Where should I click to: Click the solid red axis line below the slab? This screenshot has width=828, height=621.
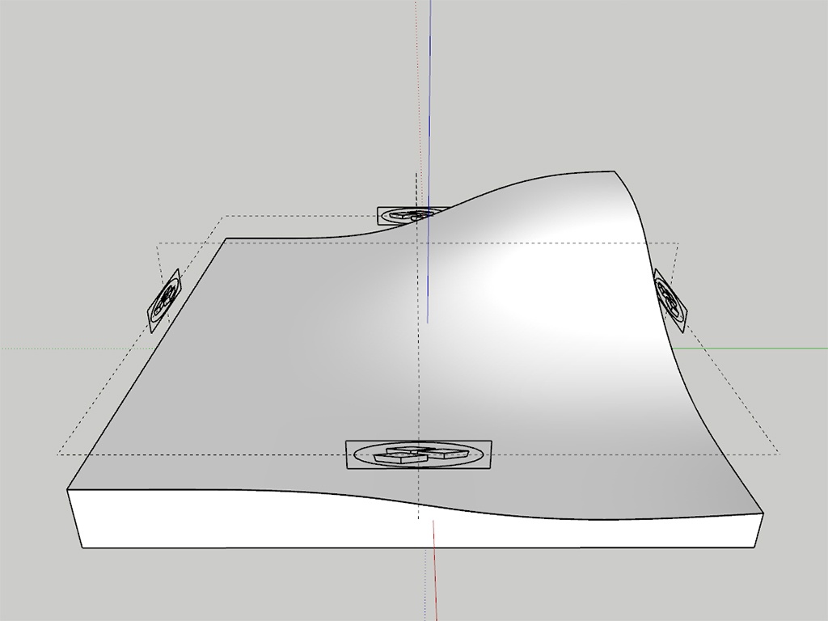pos(436,570)
